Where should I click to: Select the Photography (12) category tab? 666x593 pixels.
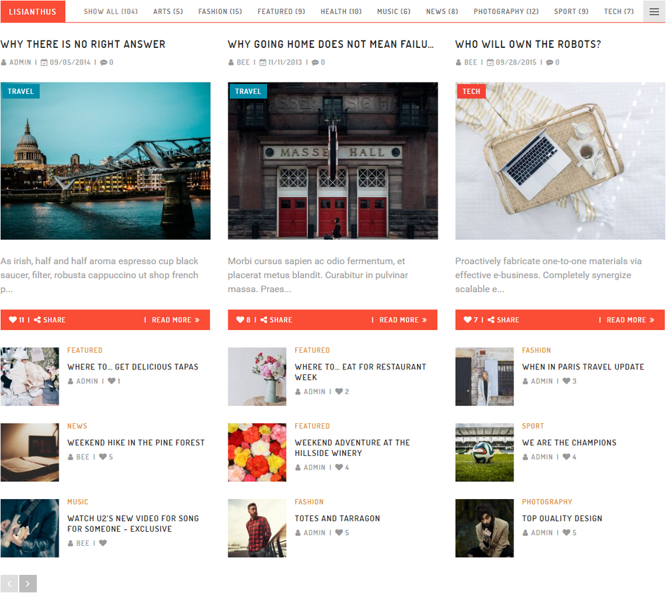pyautogui.click(x=506, y=11)
